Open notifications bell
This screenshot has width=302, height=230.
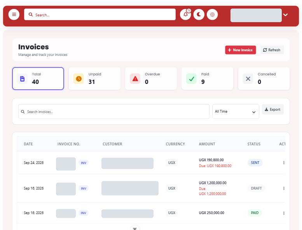[x=185, y=14]
